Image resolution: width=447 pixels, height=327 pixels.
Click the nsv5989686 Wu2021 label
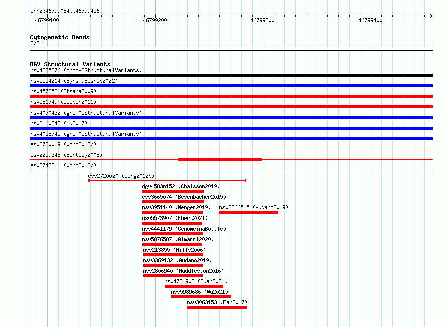coord(199,292)
